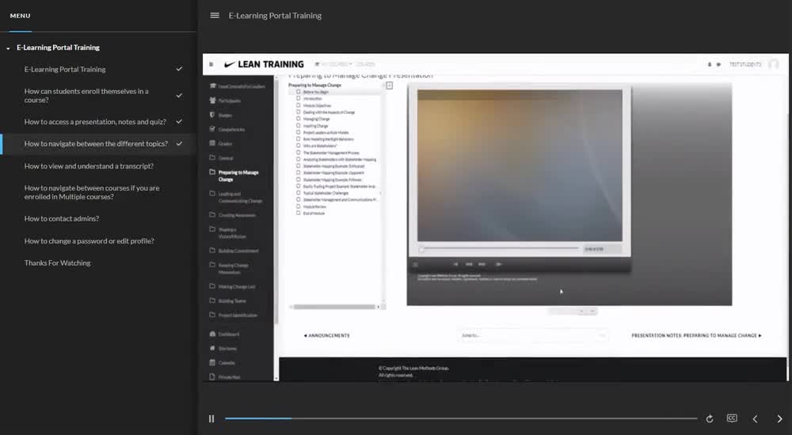Open the course home graduation cap item
Image resolution: width=792 pixels, height=435 pixels.
238,86
